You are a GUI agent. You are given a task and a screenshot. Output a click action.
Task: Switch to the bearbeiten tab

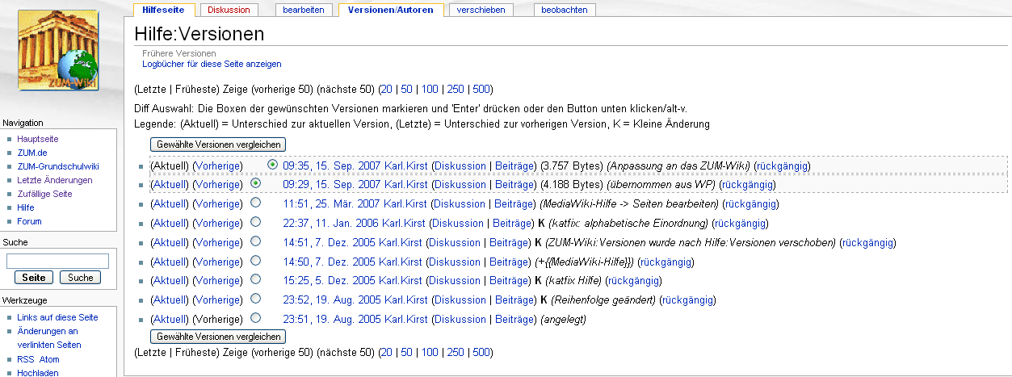pyautogui.click(x=303, y=10)
